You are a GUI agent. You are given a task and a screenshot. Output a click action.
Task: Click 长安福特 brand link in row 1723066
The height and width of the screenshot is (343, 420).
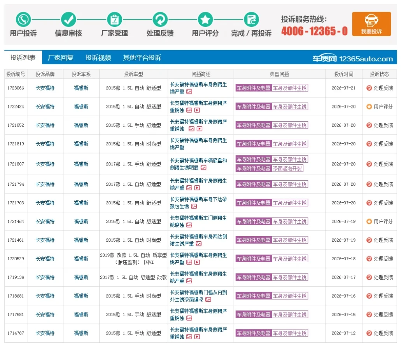pyautogui.click(x=45, y=88)
